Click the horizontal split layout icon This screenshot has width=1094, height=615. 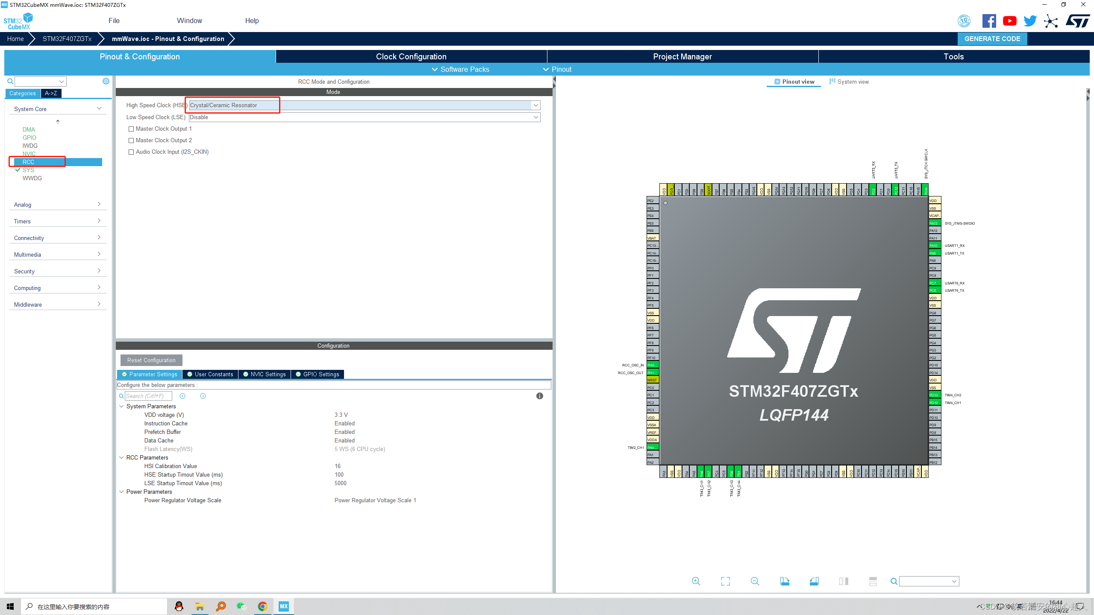(x=873, y=581)
